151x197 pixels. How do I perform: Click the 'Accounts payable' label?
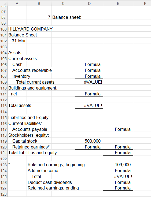(x=30, y=129)
